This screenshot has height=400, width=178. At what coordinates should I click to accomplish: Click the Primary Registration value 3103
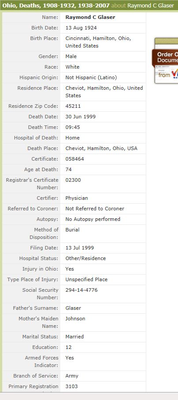[71, 386]
